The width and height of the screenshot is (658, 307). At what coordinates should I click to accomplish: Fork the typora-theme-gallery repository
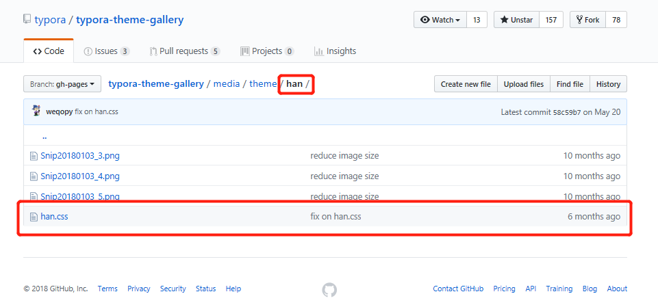(587, 20)
